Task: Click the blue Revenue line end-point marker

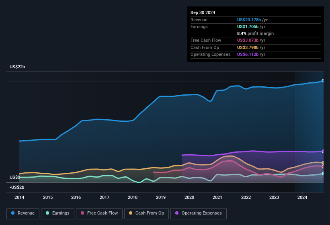Action: [x=323, y=81]
